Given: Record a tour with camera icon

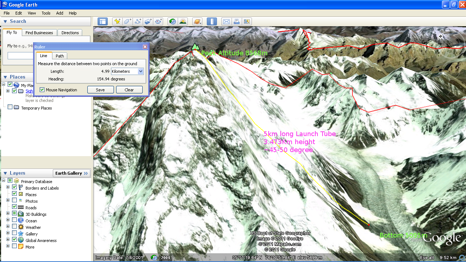Looking at the screenshot, I should click(x=158, y=21).
